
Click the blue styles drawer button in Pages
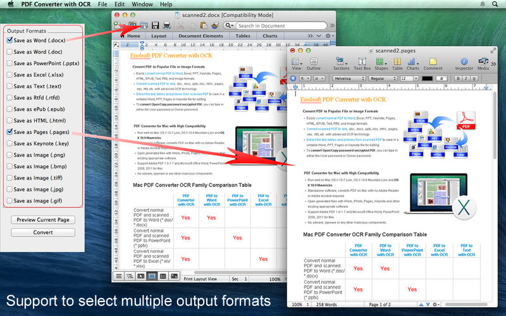pos(293,78)
